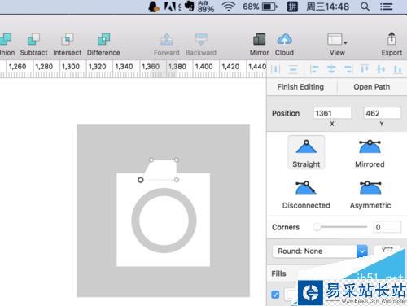Apply the Subtract boolean operation
The image size is (407, 306).
click(x=33, y=44)
